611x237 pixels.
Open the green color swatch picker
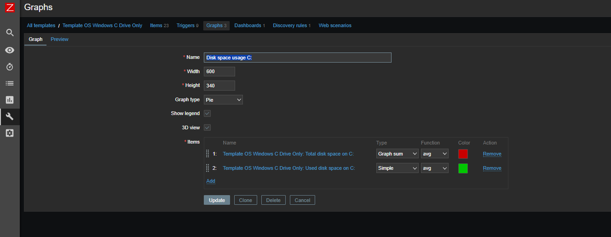pyautogui.click(x=463, y=168)
